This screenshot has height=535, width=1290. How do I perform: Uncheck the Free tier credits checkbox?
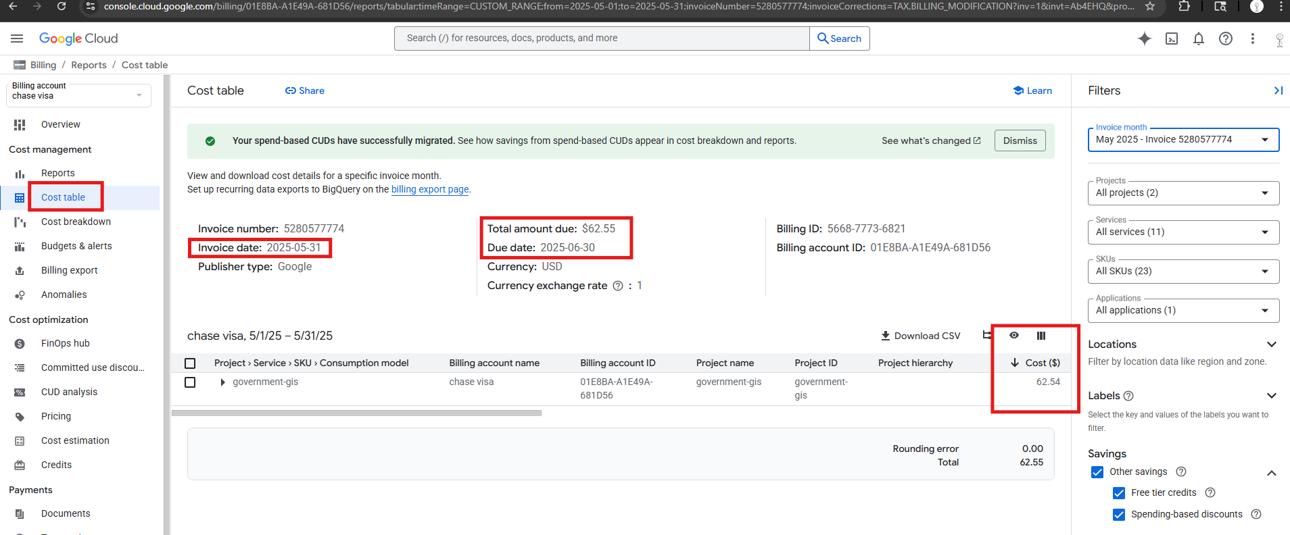coord(1119,493)
